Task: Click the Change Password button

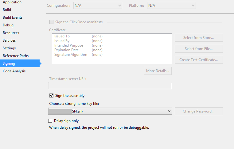Action: click(x=199, y=111)
